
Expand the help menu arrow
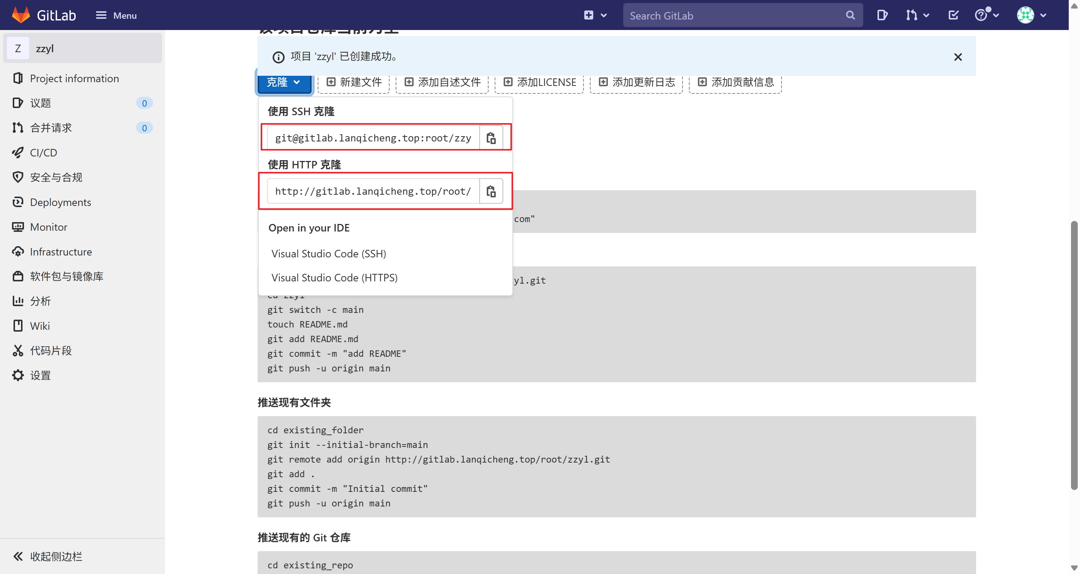coord(996,15)
